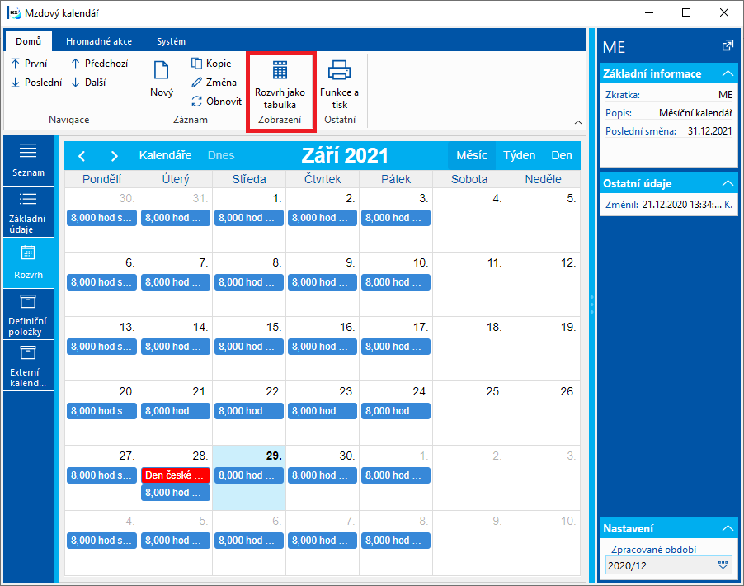This screenshot has width=744, height=586.
Task: Refresh data with Obnovit
Action: click(216, 102)
